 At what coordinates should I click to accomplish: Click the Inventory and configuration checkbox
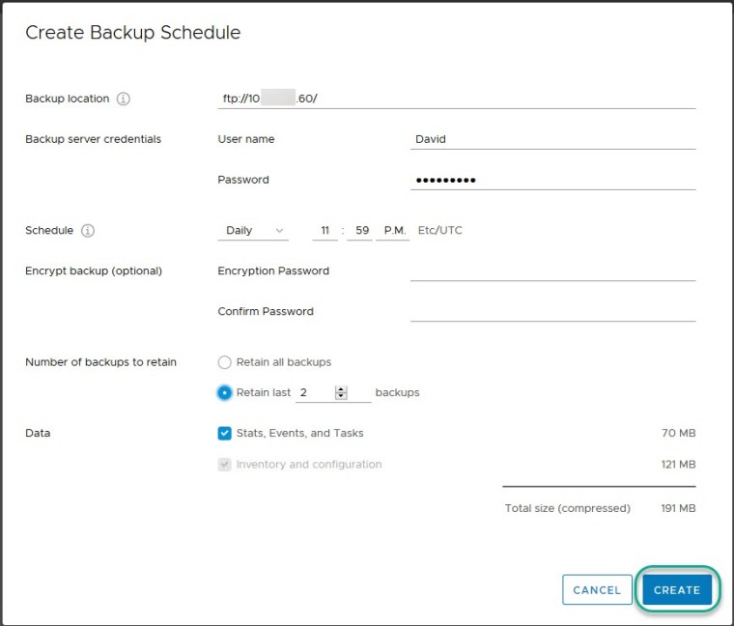[x=225, y=465]
